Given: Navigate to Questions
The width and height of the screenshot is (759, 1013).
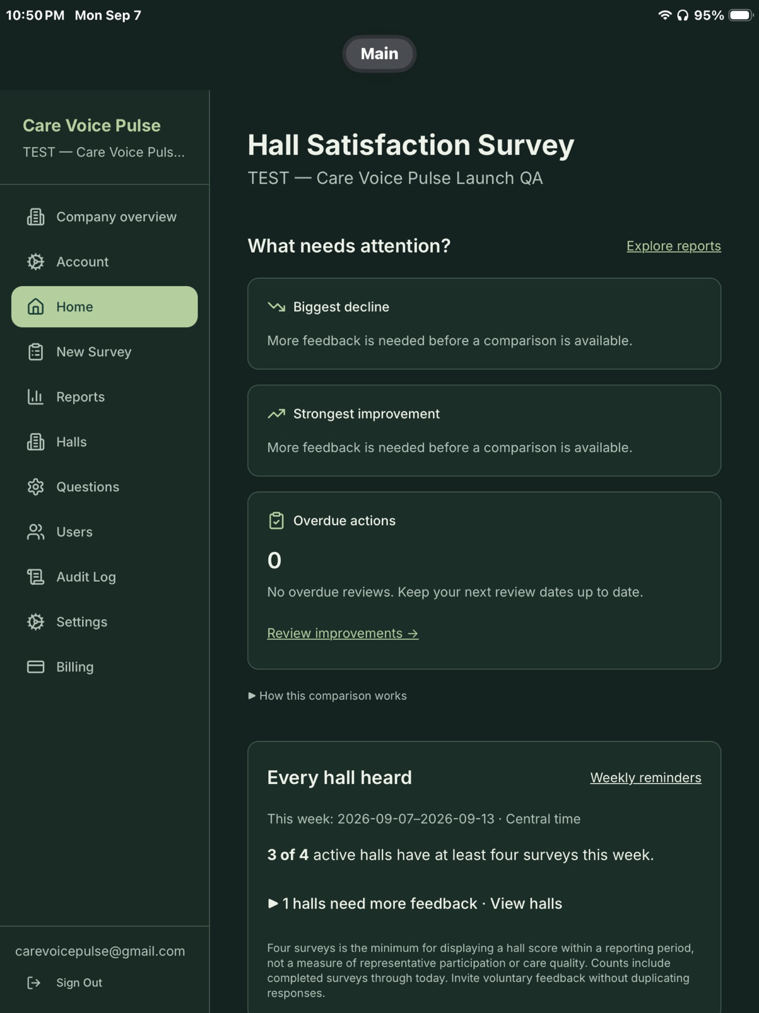Looking at the screenshot, I should click(105, 487).
